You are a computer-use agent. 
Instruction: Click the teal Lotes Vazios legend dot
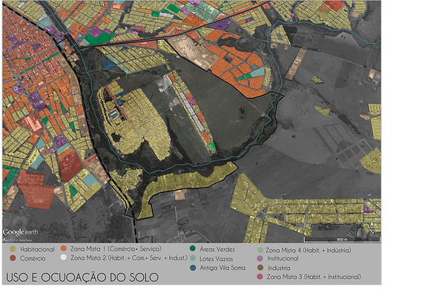click(193, 258)
